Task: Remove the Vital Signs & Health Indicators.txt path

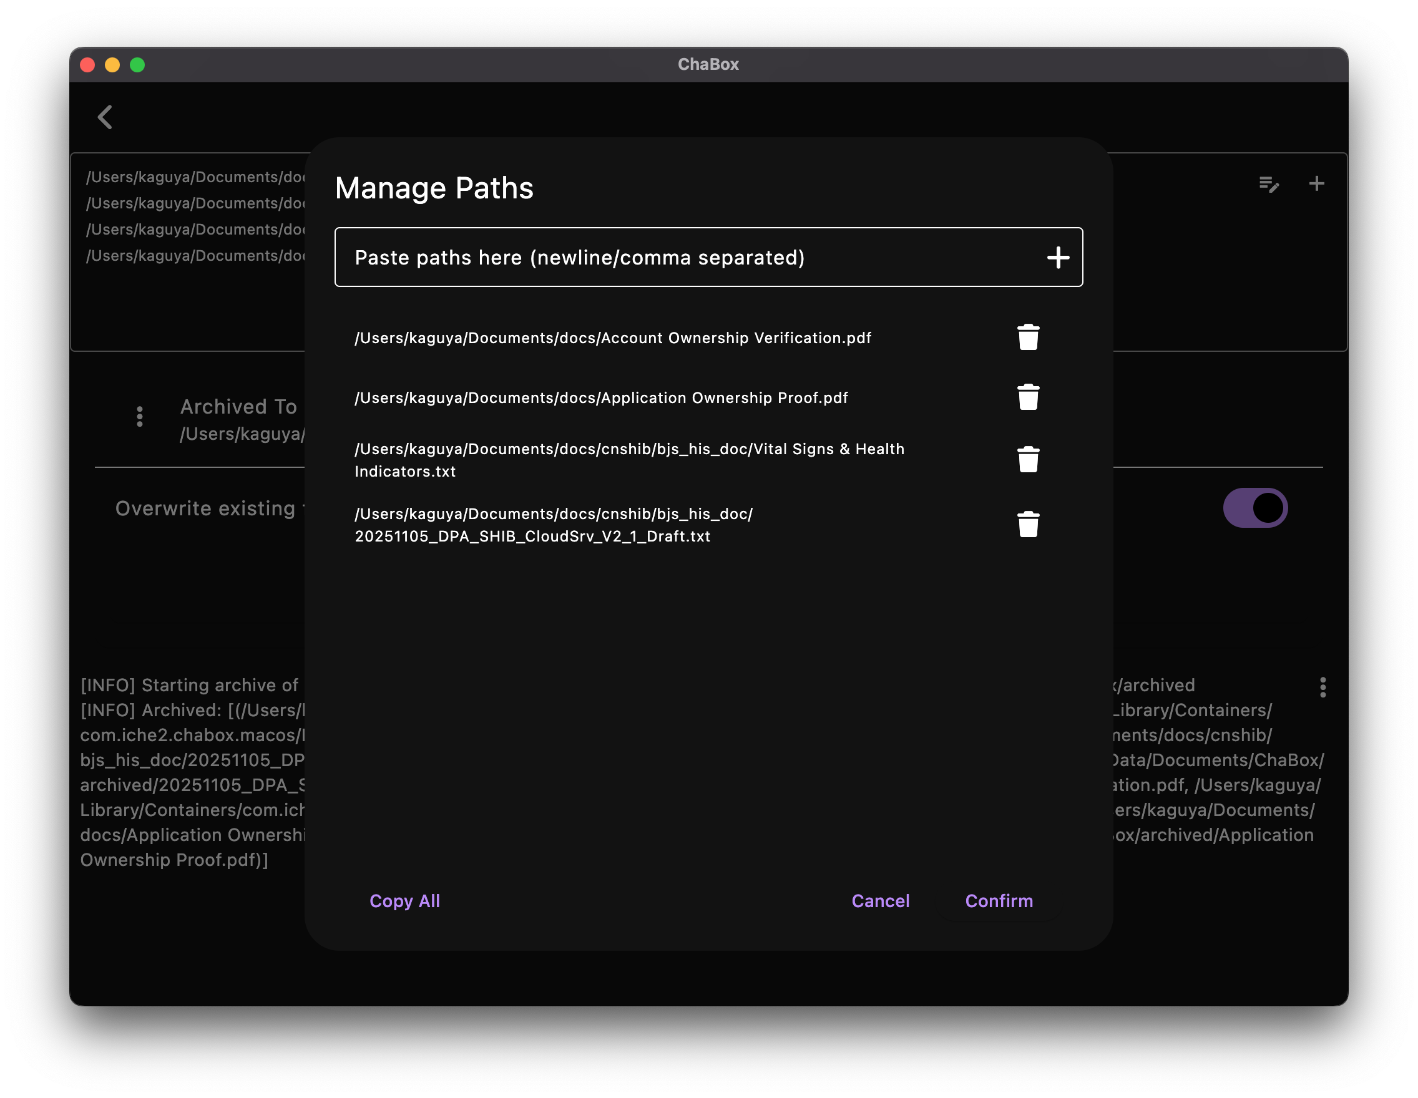Action: [1028, 459]
